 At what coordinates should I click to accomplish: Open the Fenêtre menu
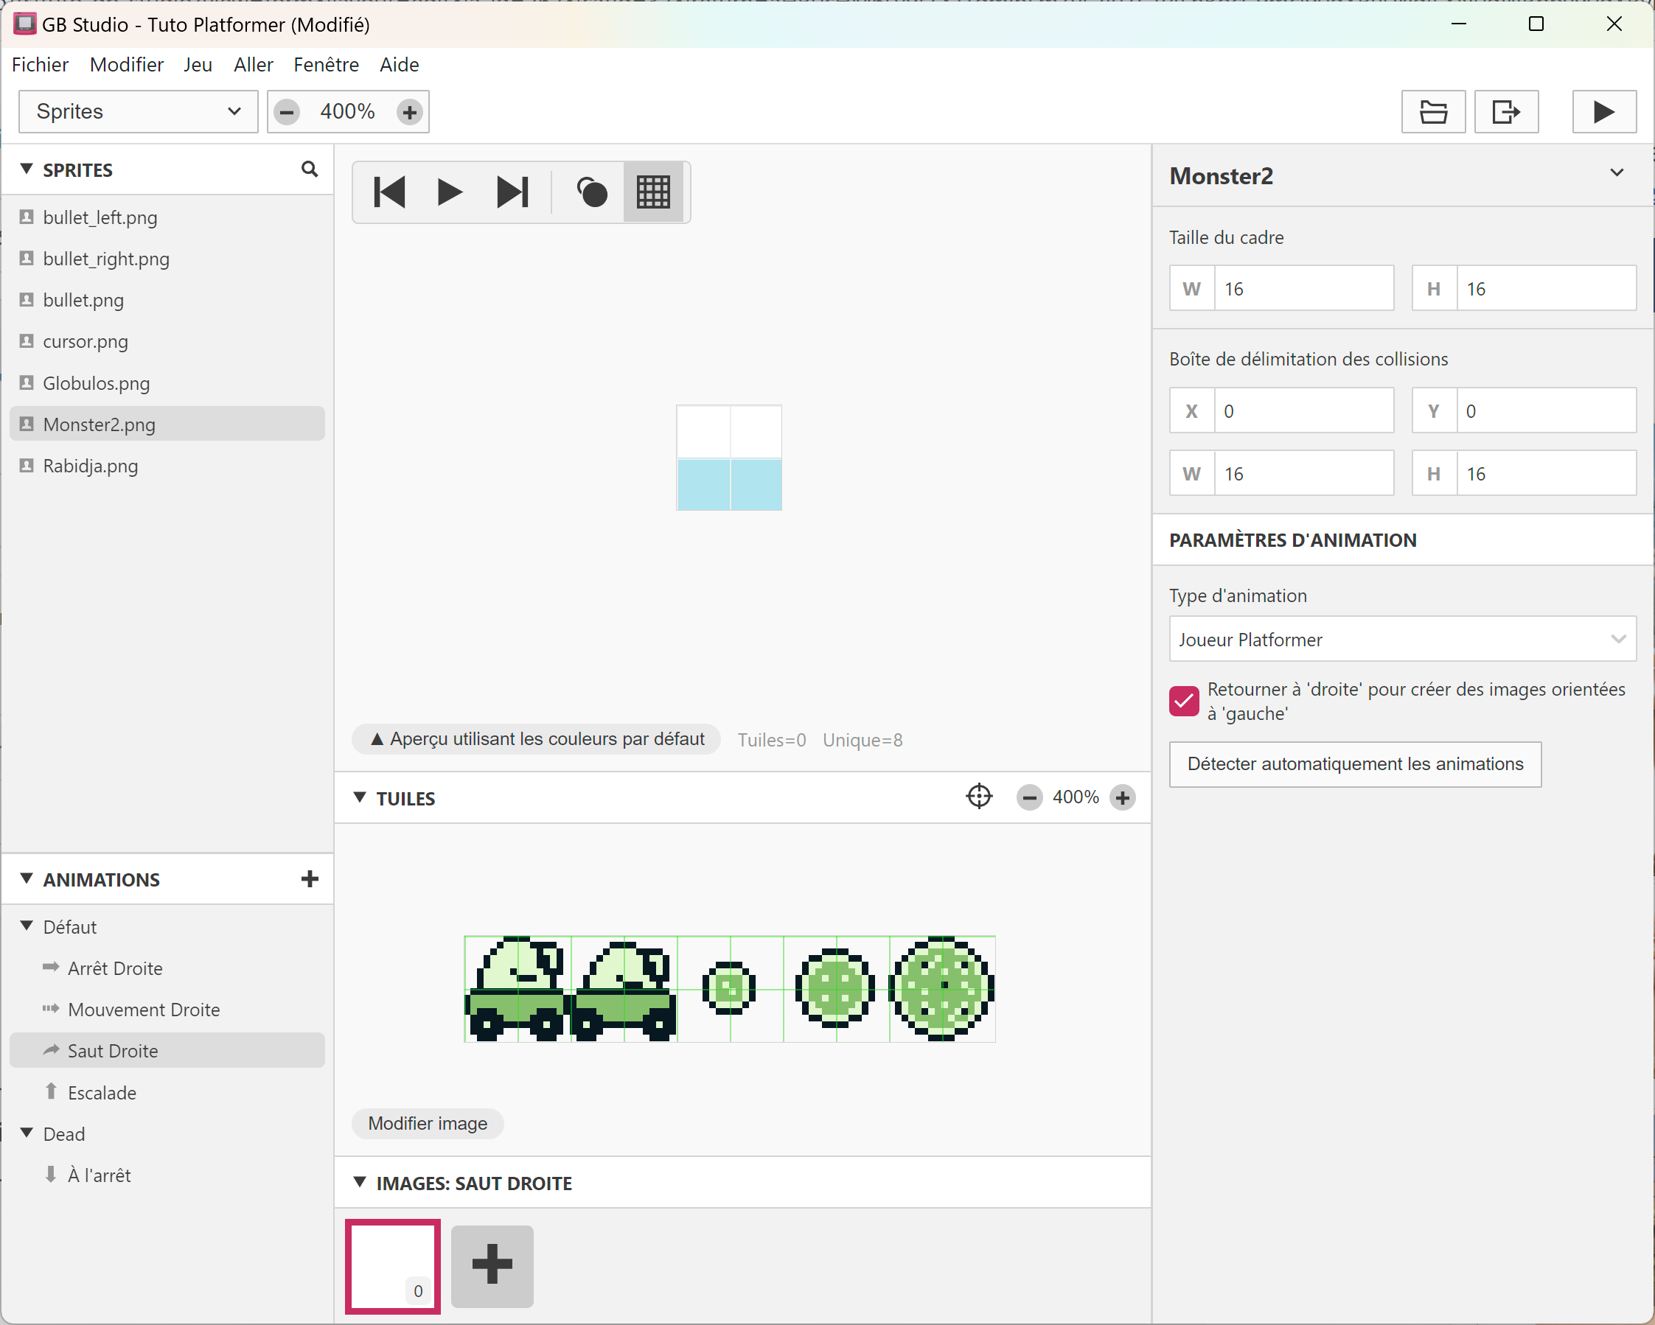pyautogui.click(x=326, y=64)
